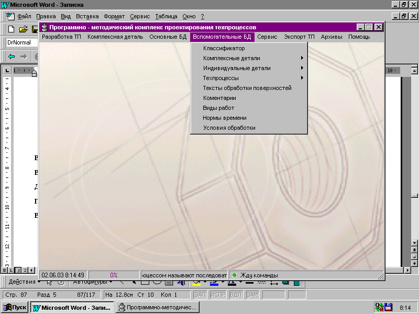Expand the Техпроцессы submenu arrow
This screenshot has height=314, width=419.
pos(302,77)
